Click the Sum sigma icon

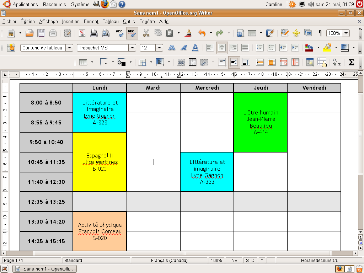click(x=351, y=62)
